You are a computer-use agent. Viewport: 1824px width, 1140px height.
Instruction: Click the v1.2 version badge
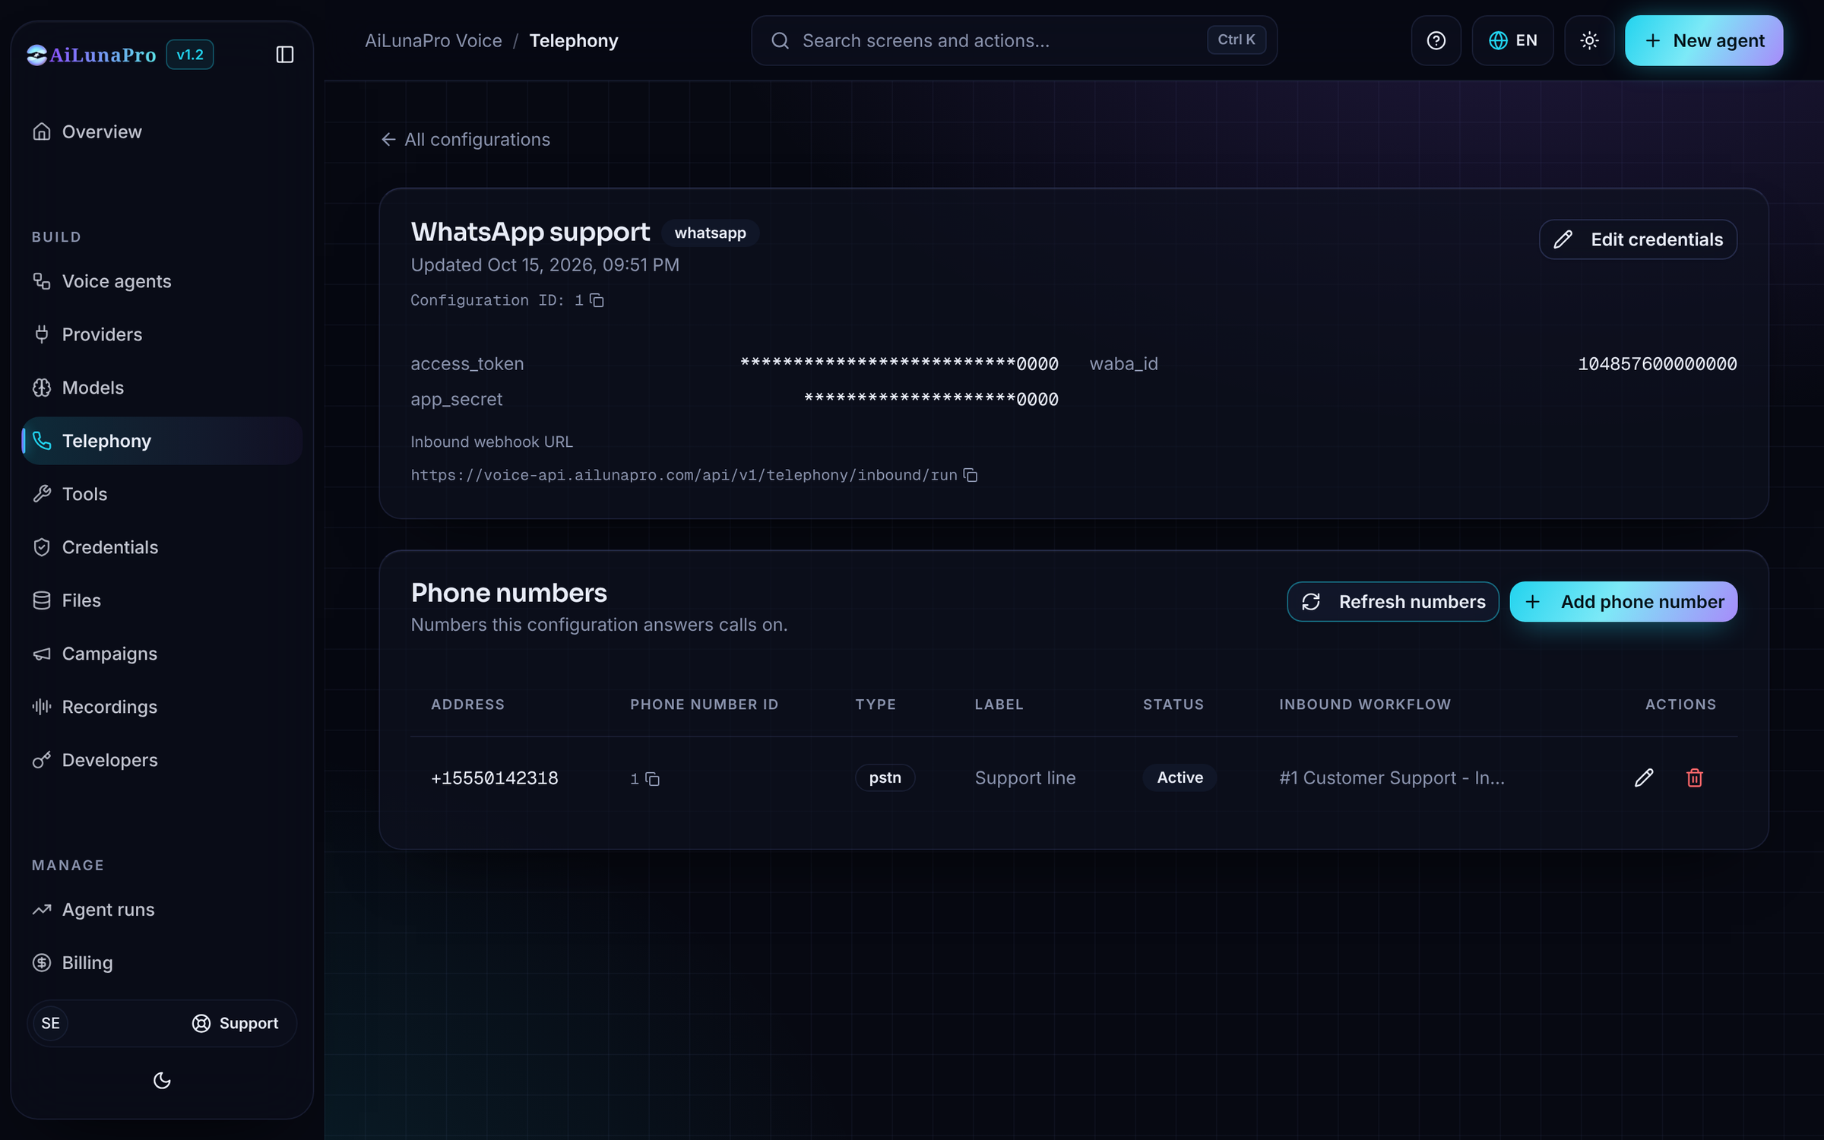(x=190, y=55)
